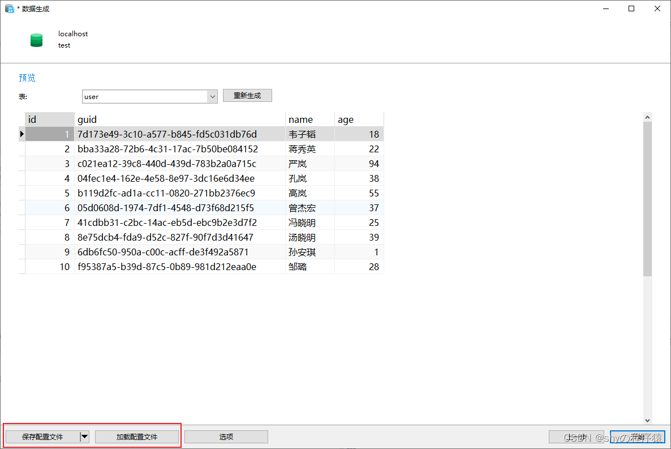Select the name cell 曾杰宏

310,208
